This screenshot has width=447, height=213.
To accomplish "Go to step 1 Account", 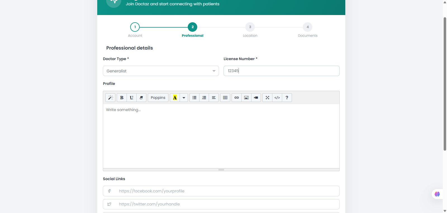I will coord(135,27).
